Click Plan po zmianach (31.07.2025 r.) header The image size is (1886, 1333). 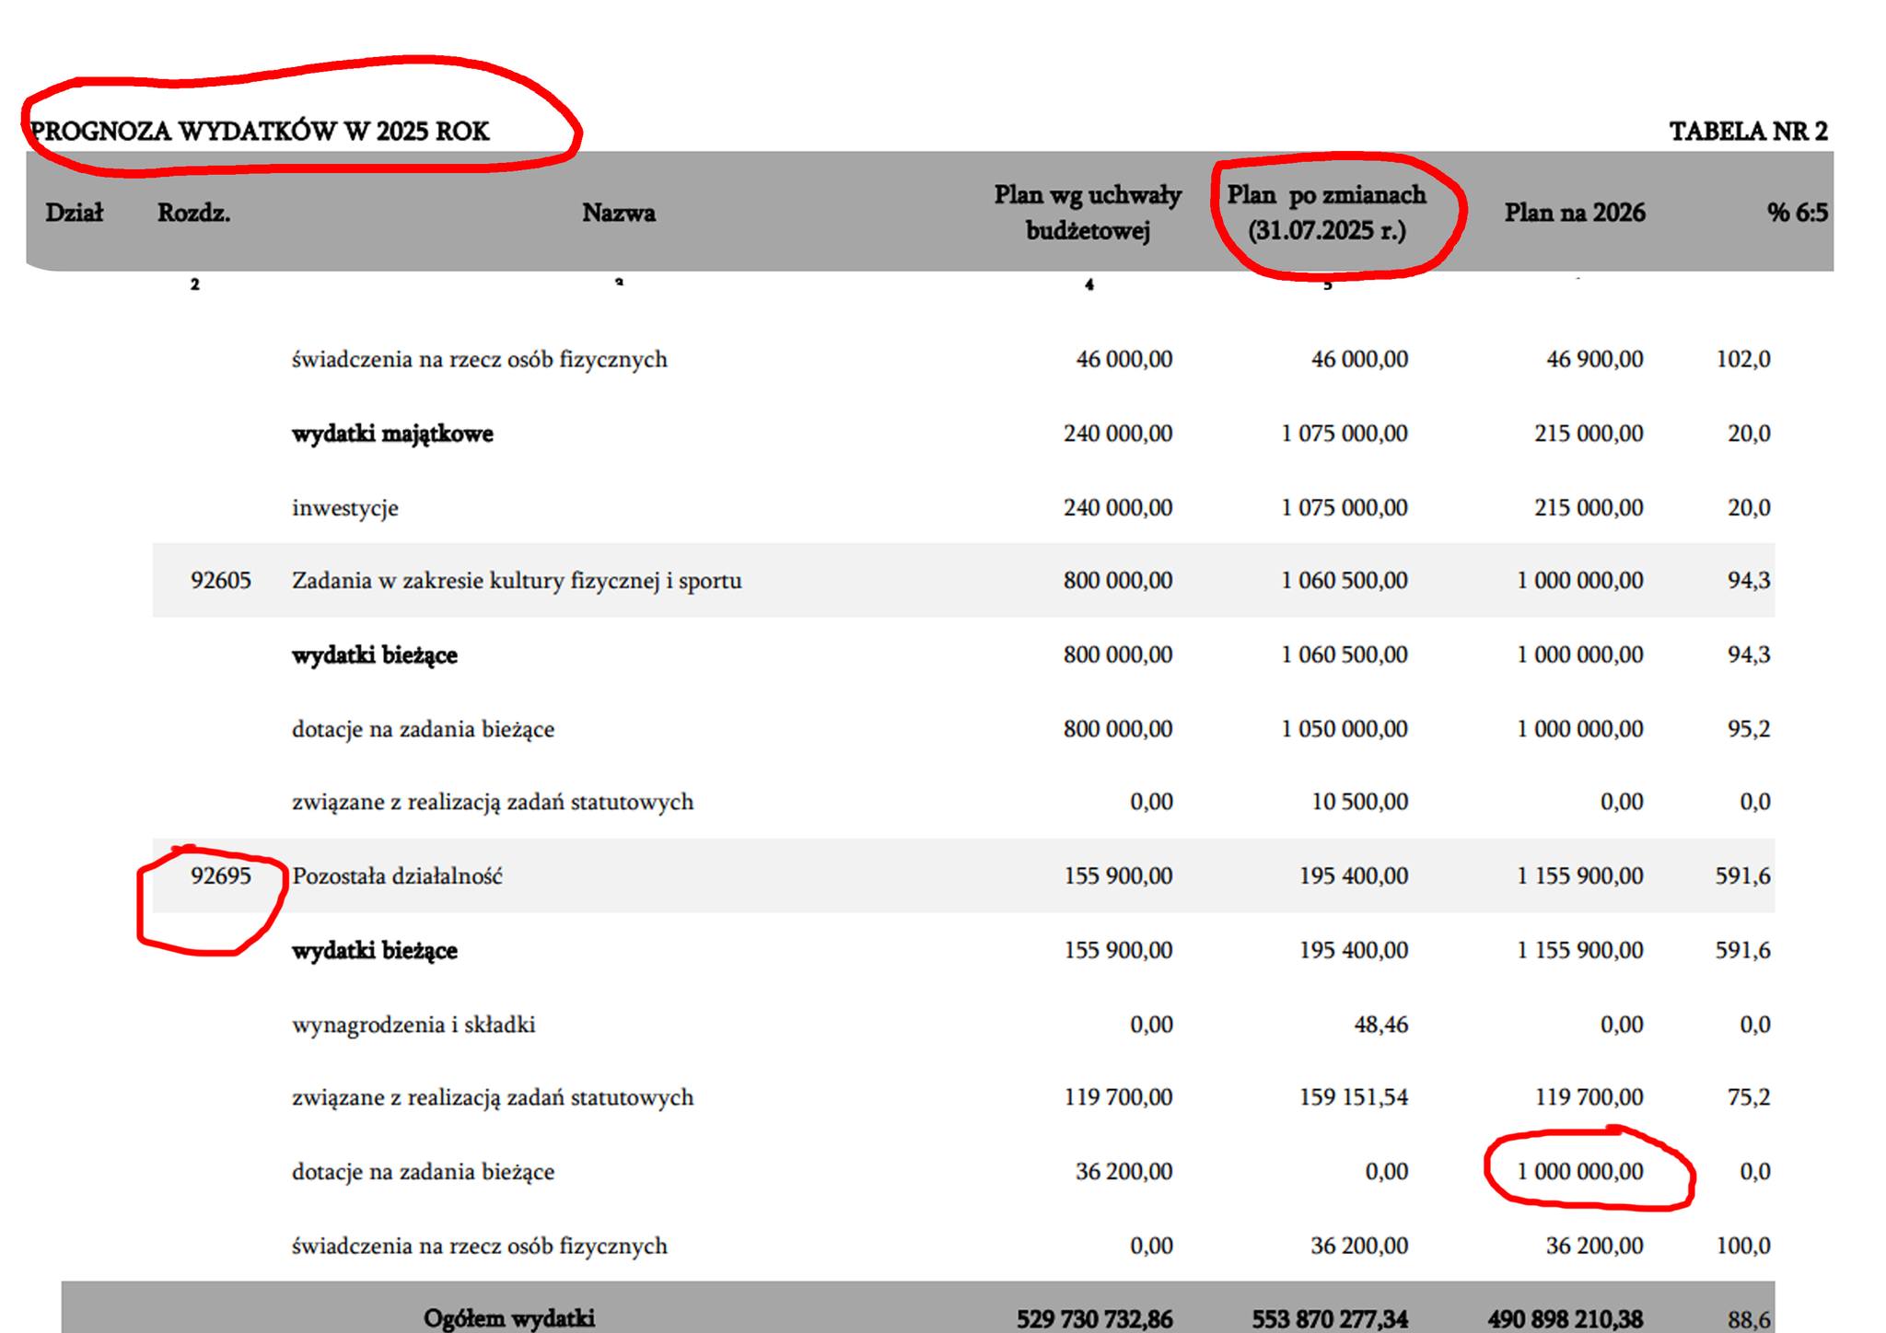tap(1326, 213)
